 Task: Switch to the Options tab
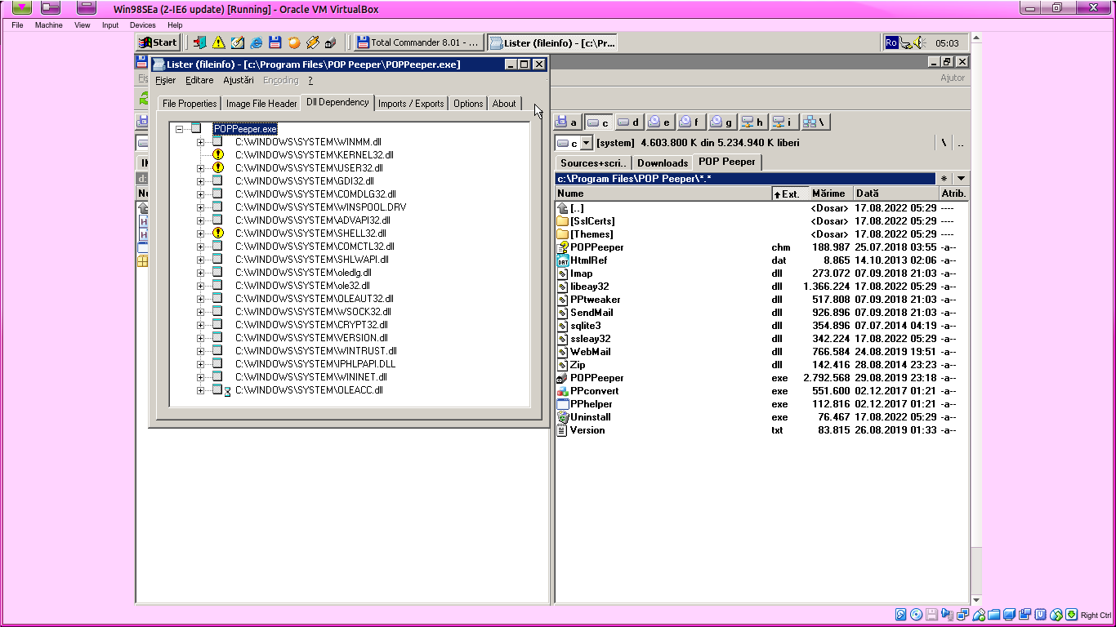tap(468, 104)
